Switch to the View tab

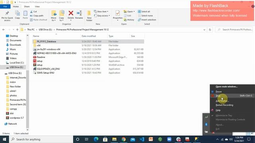(37, 6)
